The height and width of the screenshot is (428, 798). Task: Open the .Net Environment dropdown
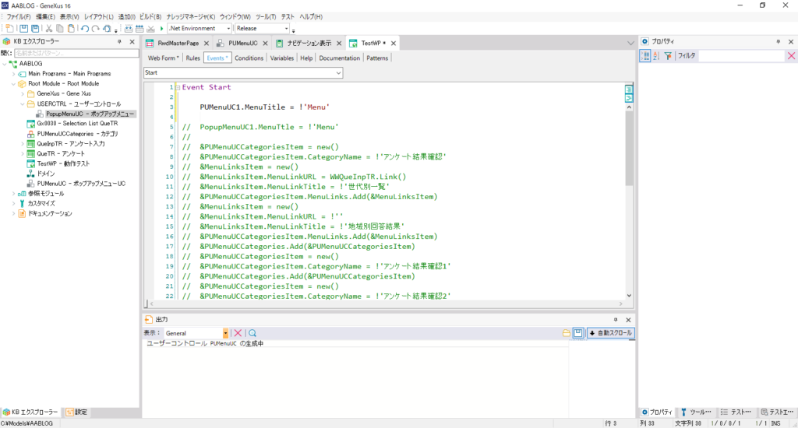click(x=228, y=29)
